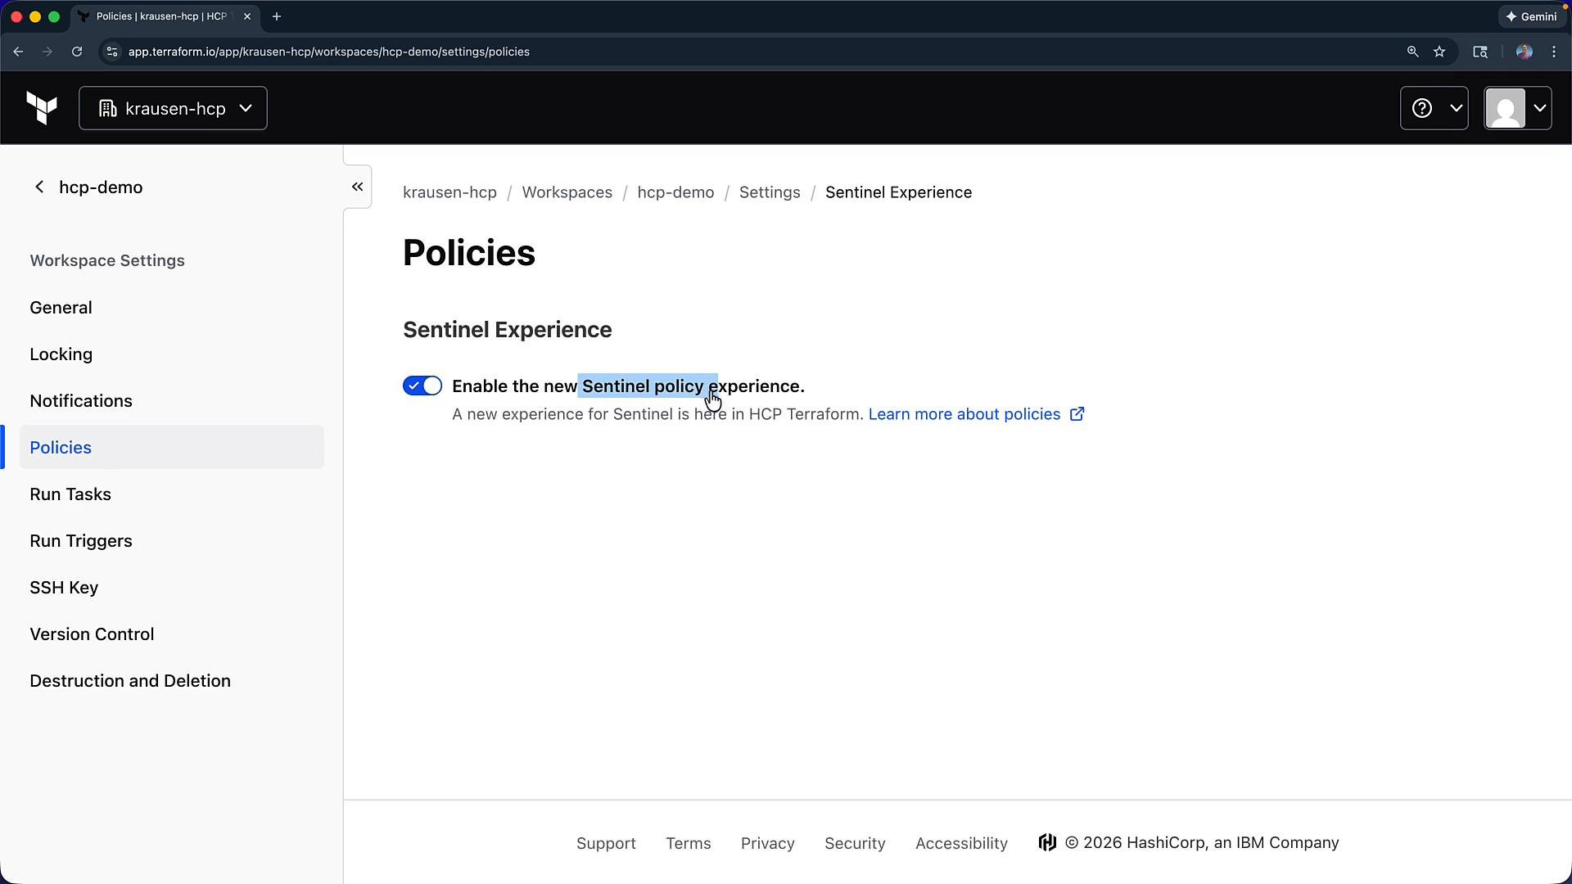
Task: Click the Gemini button
Action: tap(1532, 16)
